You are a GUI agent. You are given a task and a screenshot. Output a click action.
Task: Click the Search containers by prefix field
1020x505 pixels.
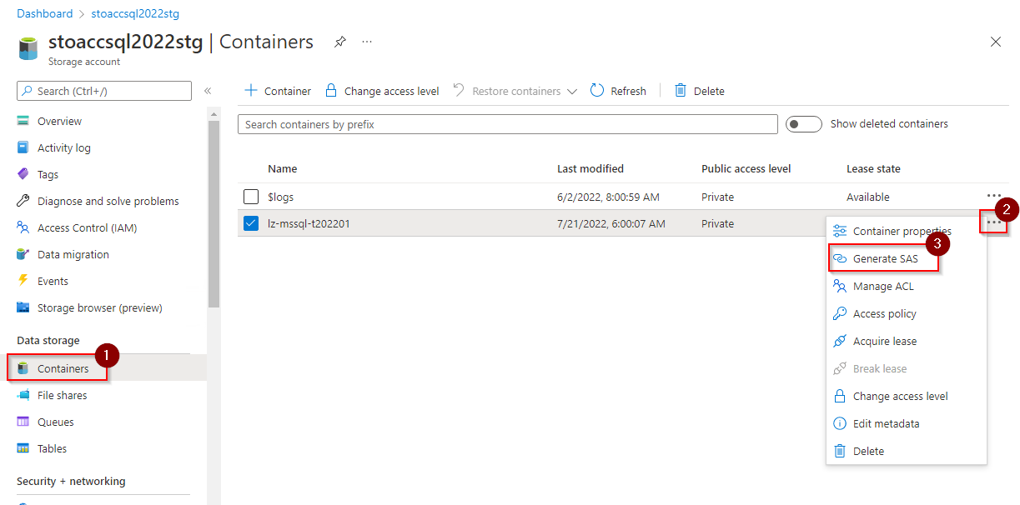pos(508,124)
